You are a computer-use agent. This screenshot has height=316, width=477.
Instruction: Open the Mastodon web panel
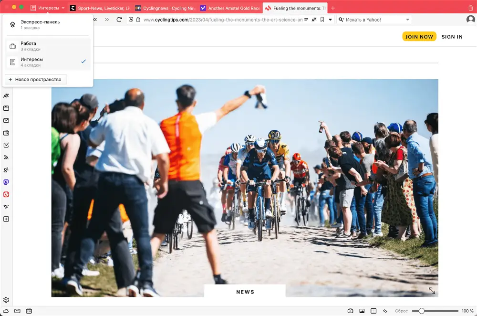point(6,182)
